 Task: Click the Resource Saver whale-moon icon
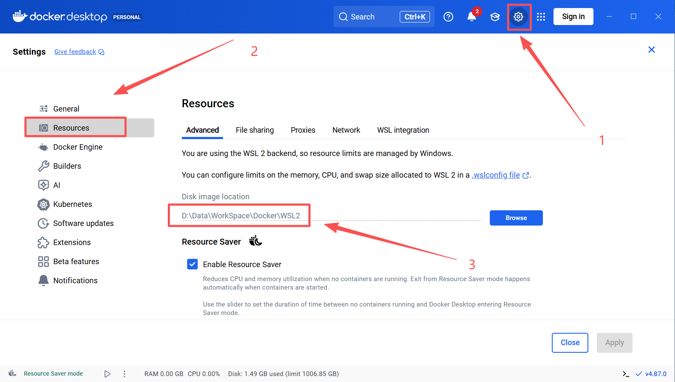pyautogui.click(x=255, y=241)
